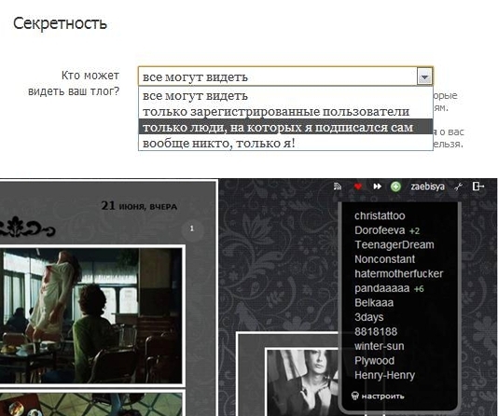Open settings via the wrench icon

(x=458, y=187)
